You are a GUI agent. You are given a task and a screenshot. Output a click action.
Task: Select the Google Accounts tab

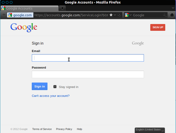click(x=29, y=8)
